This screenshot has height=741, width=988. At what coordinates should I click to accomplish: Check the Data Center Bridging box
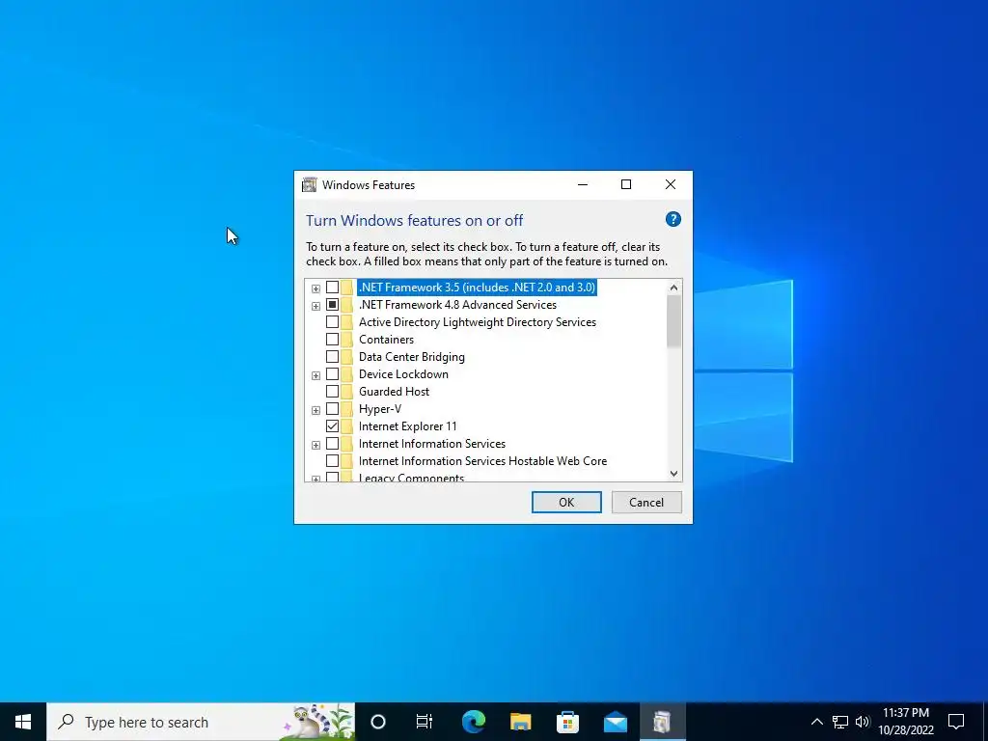click(332, 357)
